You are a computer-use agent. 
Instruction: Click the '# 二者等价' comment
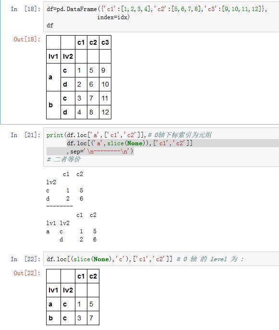[63, 159]
